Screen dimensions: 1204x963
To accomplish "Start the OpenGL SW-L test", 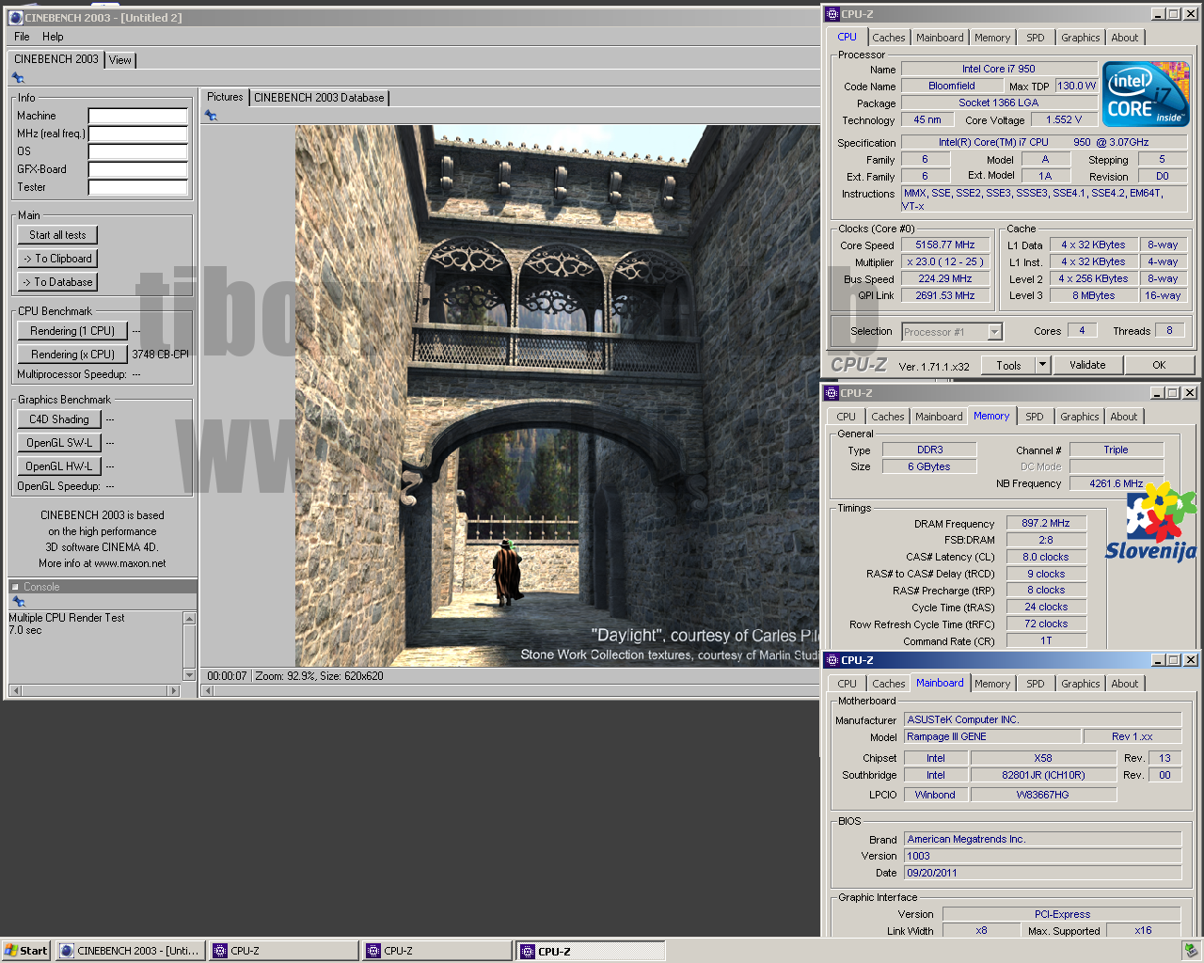I will click(59, 443).
